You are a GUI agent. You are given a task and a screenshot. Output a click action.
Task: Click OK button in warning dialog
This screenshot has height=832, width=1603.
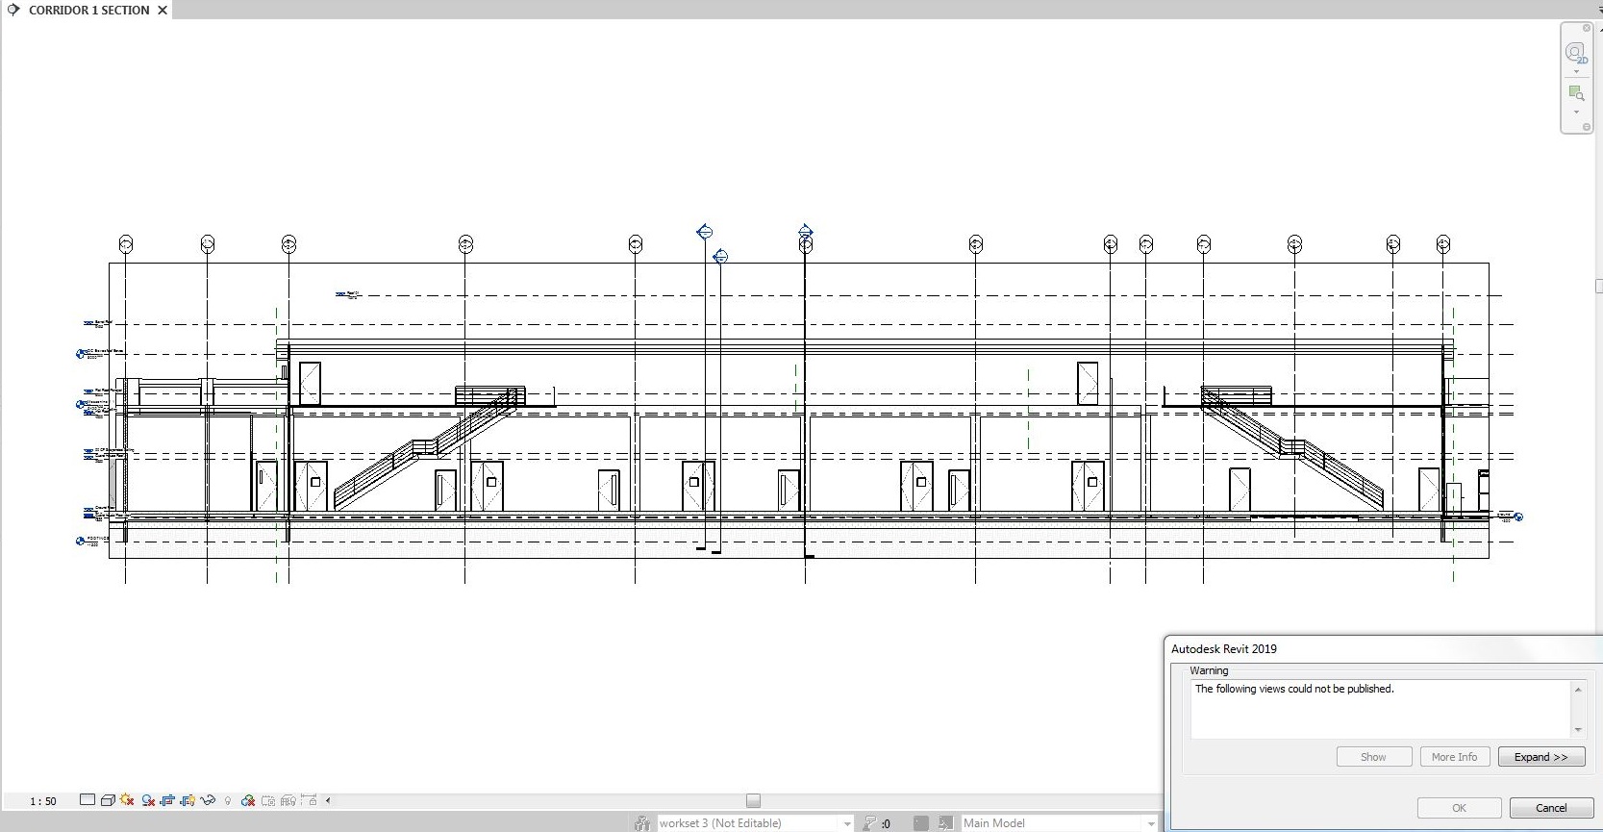pos(1460,808)
